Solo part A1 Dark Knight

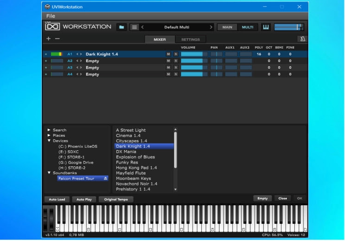[x=176, y=54]
